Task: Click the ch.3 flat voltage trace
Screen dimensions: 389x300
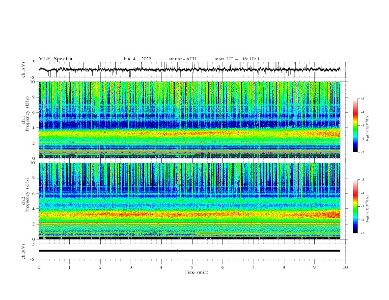Action: pyautogui.click(x=189, y=251)
